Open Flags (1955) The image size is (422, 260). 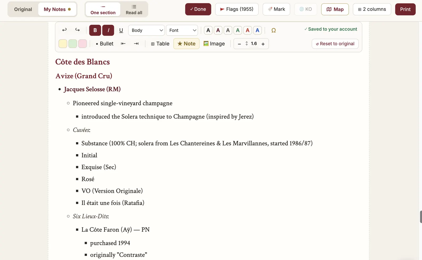[x=237, y=9]
